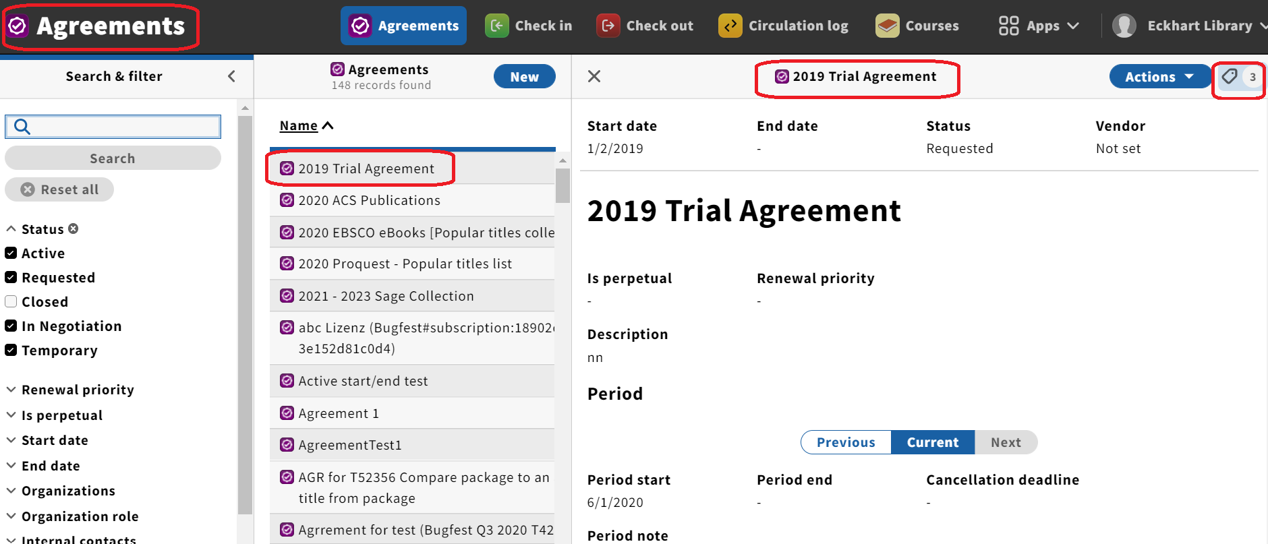Select Active start/end test row
Image resolution: width=1268 pixels, height=544 pixels.
coord(412,381)
